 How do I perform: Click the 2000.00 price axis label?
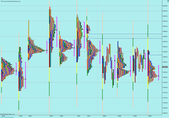[165, 26]
